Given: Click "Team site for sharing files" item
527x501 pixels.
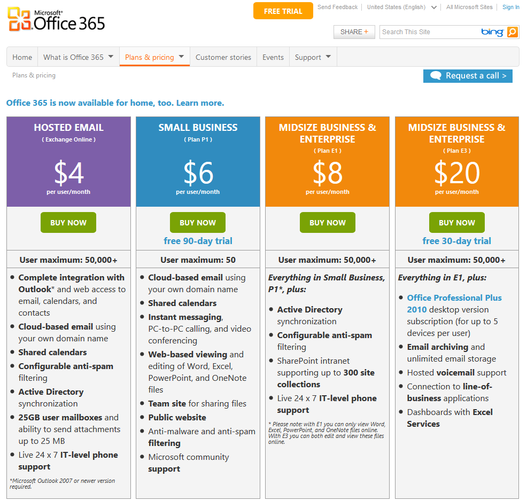Looking at the screenshot, I should tap(197, 404).
